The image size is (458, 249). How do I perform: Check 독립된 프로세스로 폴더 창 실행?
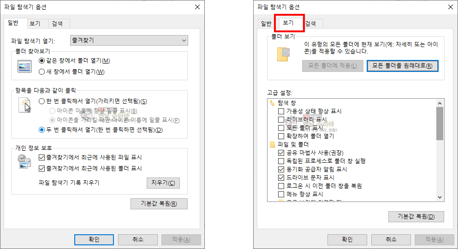281,161
